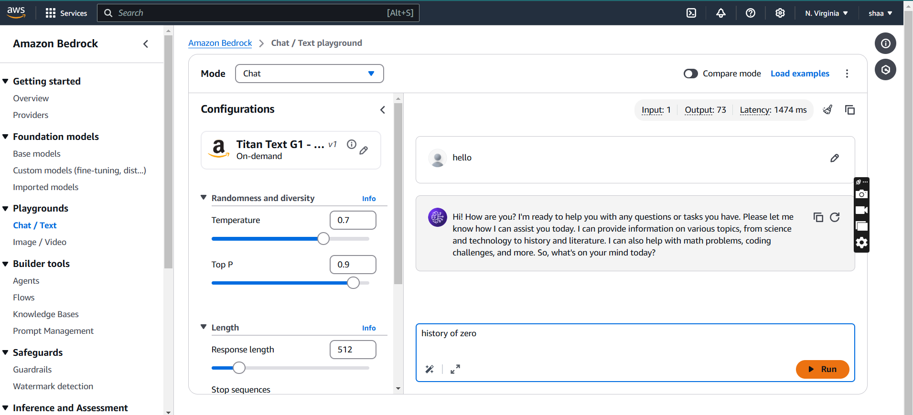Select Image / Video playground
Image resolution: width=913 pixels, height=415 pixels.
(x=40, y=242)
